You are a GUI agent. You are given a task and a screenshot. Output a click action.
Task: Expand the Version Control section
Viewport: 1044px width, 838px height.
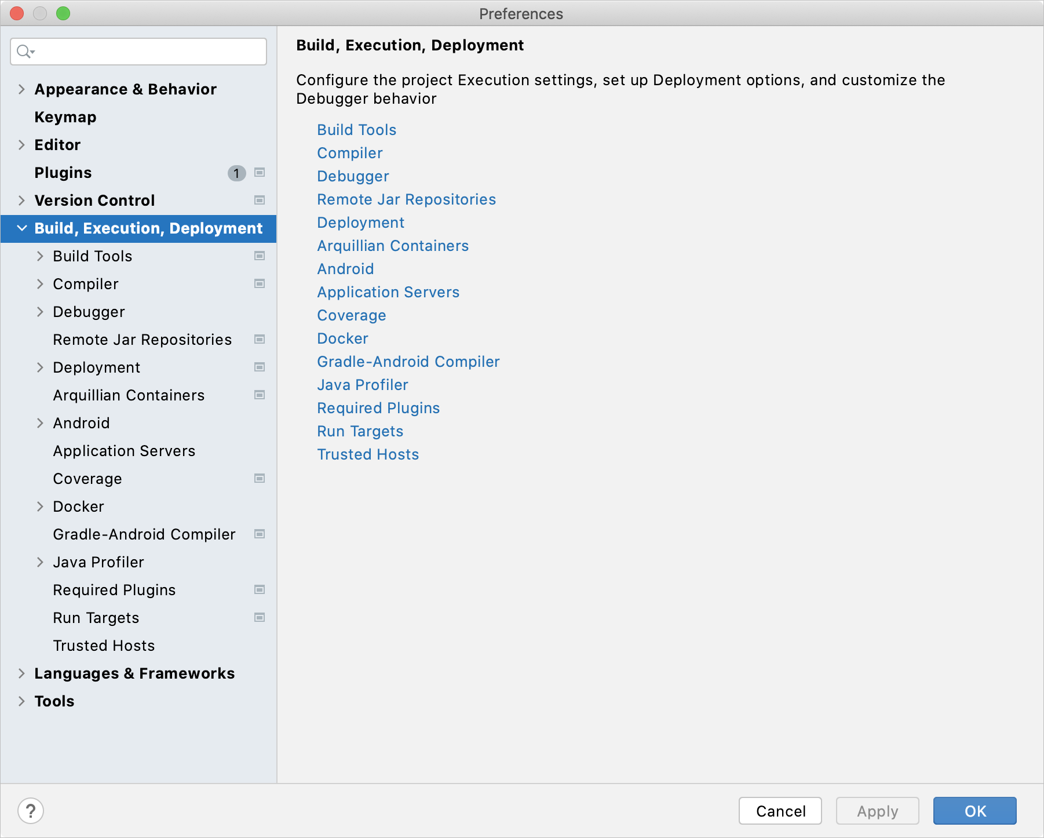pos(21,201)
